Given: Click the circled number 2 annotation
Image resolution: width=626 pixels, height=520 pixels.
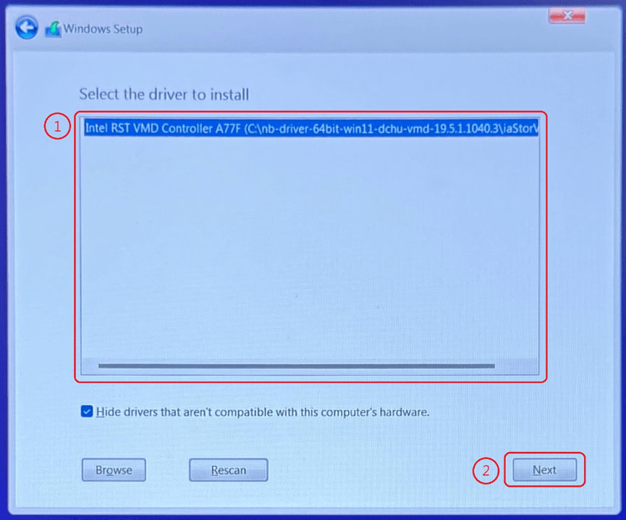Looking at the screenshot, I should coord(486,470).
